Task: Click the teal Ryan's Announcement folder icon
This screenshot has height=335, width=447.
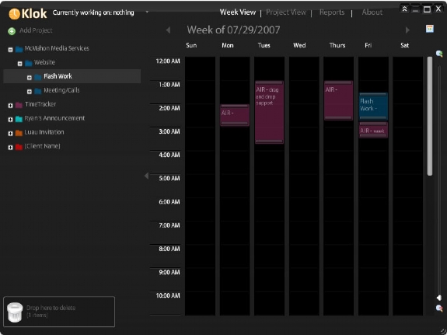Action: (19, 119)
